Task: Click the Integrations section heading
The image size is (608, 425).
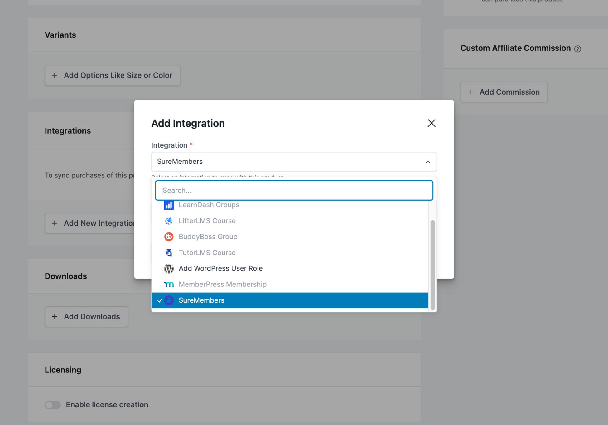Action: click(68, 131)
